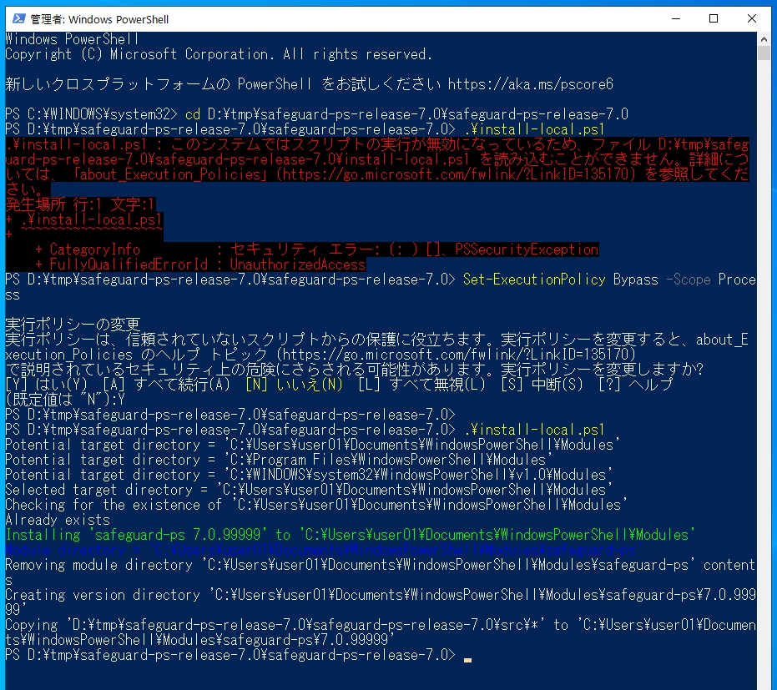This screenshot has height=690, width=777.
Task: Click the window title 管理者: Windows PowerShell
Action: (x=99, y=19)
